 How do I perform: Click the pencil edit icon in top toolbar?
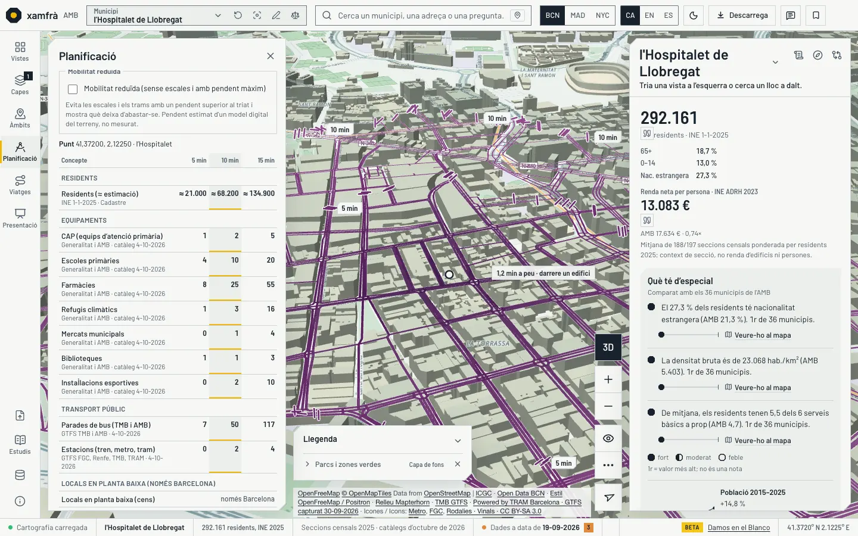(x=276, y=15)
